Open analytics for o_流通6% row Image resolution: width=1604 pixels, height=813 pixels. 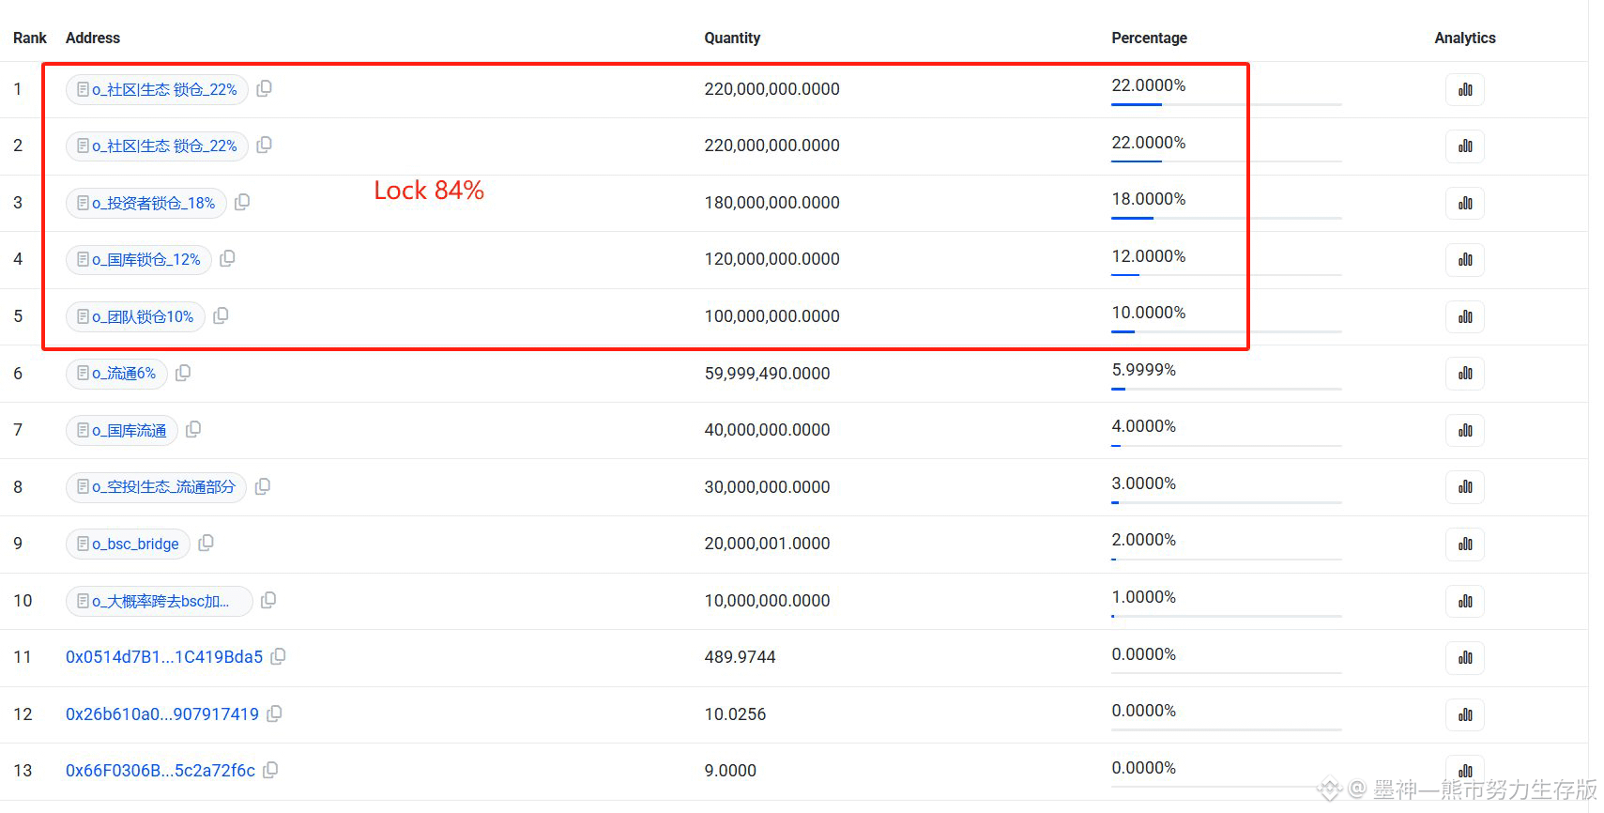(x=1465, y=373)
